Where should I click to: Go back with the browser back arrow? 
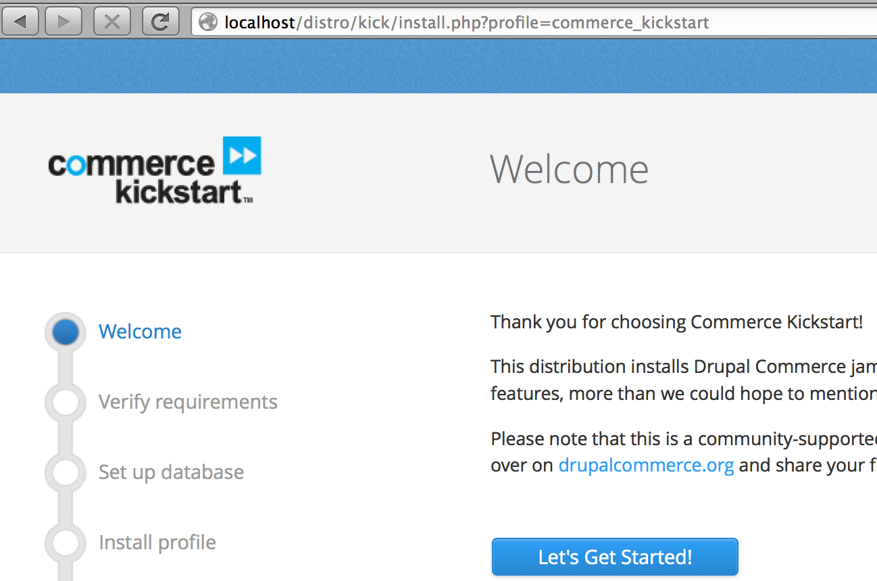coord(20,22)
